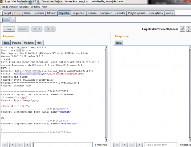Click the name="PhotoUrlID" form-data line

pos(39,124)
